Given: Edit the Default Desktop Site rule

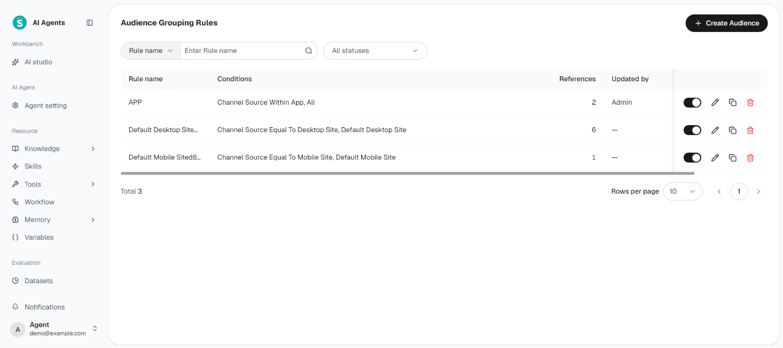Looking at the screenshot, I should pos(715,130).
